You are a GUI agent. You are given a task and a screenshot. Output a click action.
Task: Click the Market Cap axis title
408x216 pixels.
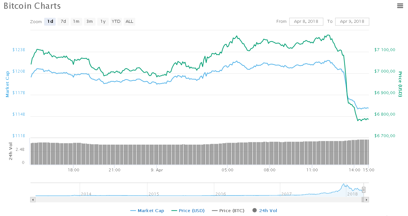click(x=8, y=84)
